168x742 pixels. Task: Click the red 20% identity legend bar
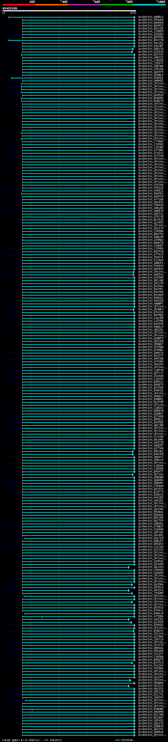click(19, 5)
